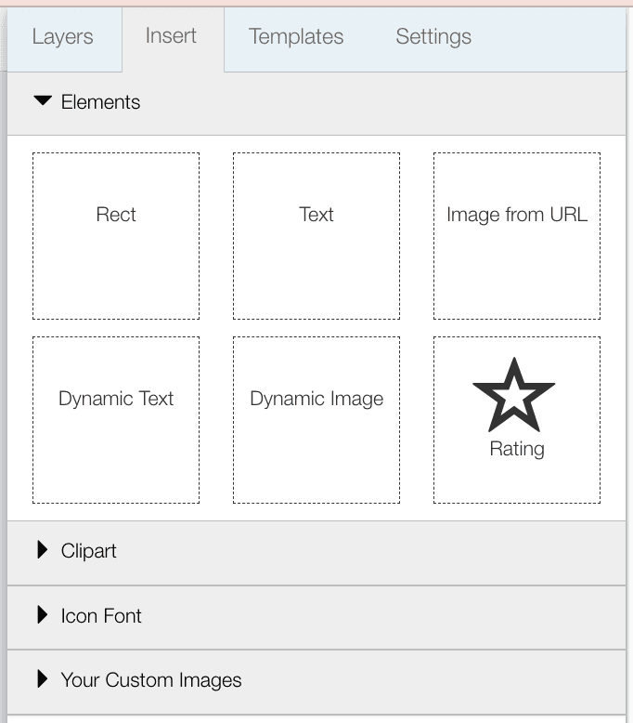The image size is (633, 723).
Task: Switch to the Layers tab
Action: click(62, 37)
